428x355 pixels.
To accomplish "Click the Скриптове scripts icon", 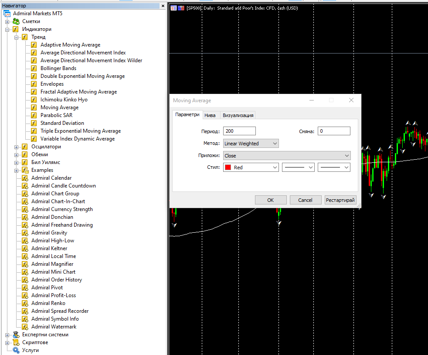I will [x=16, y=342].
